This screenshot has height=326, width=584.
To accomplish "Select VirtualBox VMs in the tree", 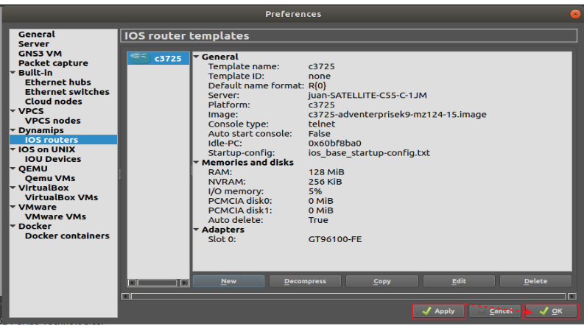I will 61,197.
